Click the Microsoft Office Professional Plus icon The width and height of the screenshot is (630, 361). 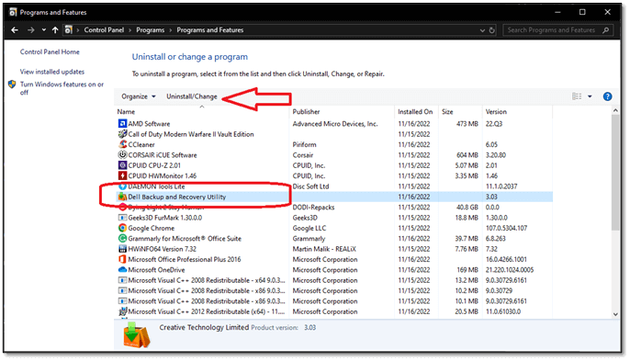click(122, 259)
